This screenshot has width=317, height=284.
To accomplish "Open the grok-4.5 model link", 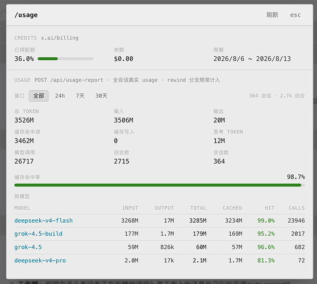I will point(28,247).
